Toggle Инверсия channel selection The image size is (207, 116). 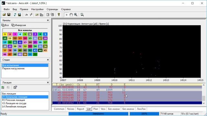pos(19,25)
